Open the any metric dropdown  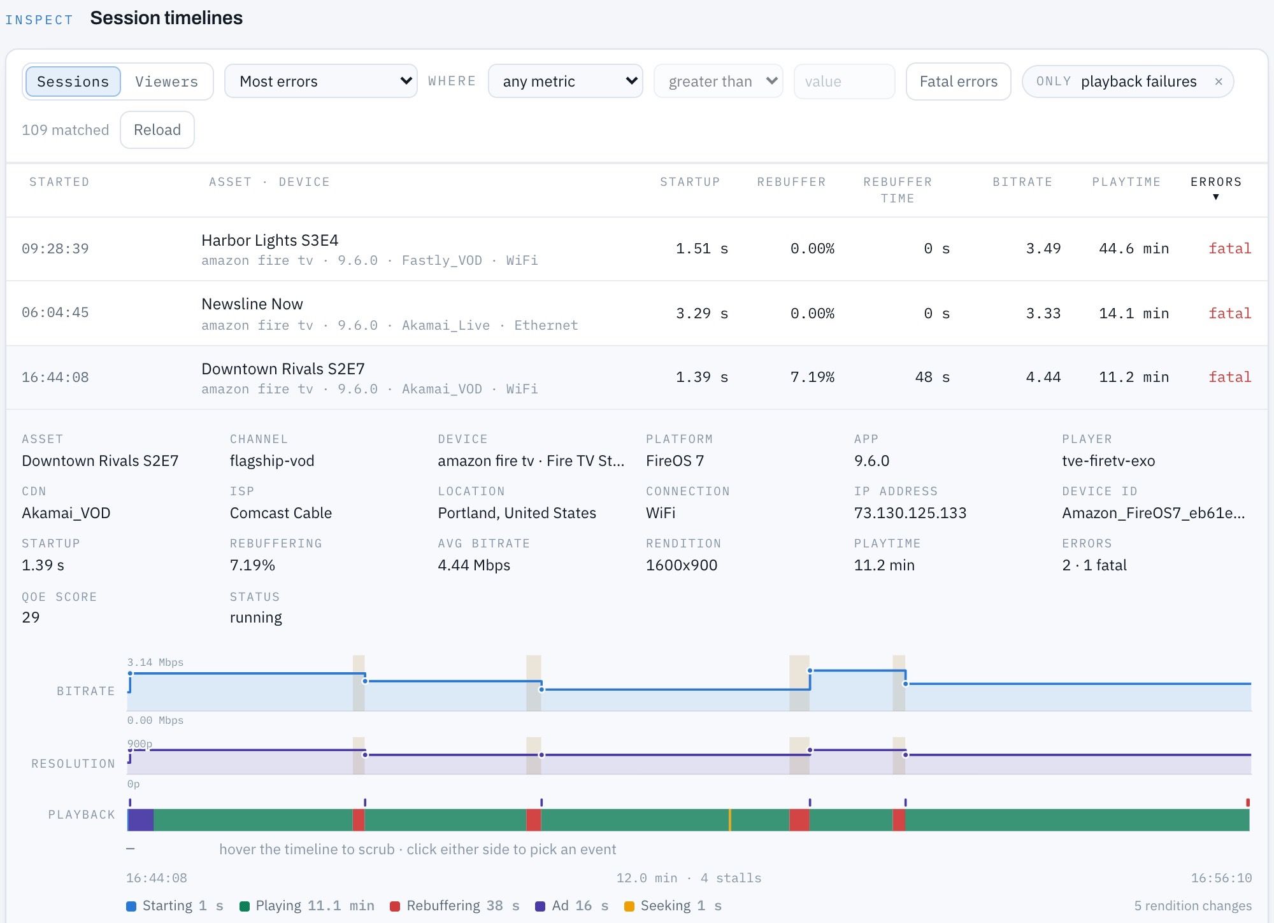click(565, 81)
